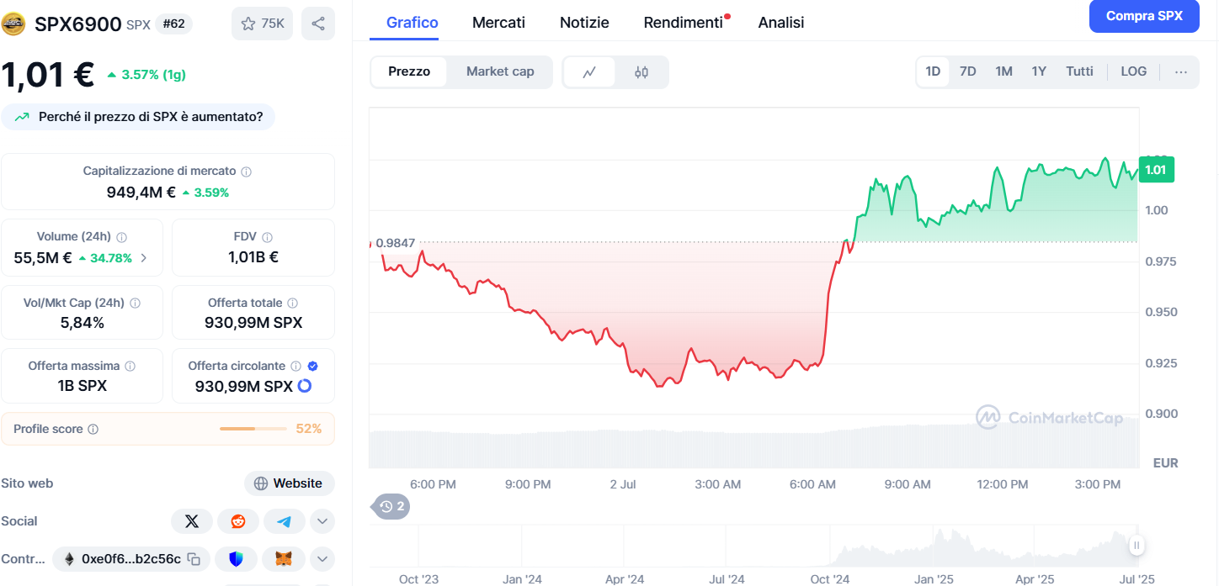This screenshot has width=1219, height=586.
Task: Click the 1,01B € FDV value
Action: click(x=253, y=258)
